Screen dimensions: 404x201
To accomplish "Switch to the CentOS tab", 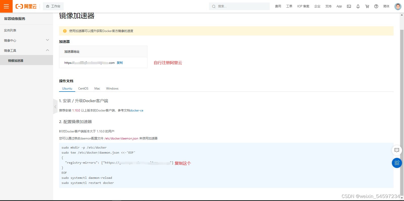I will [x=83, y=89].
